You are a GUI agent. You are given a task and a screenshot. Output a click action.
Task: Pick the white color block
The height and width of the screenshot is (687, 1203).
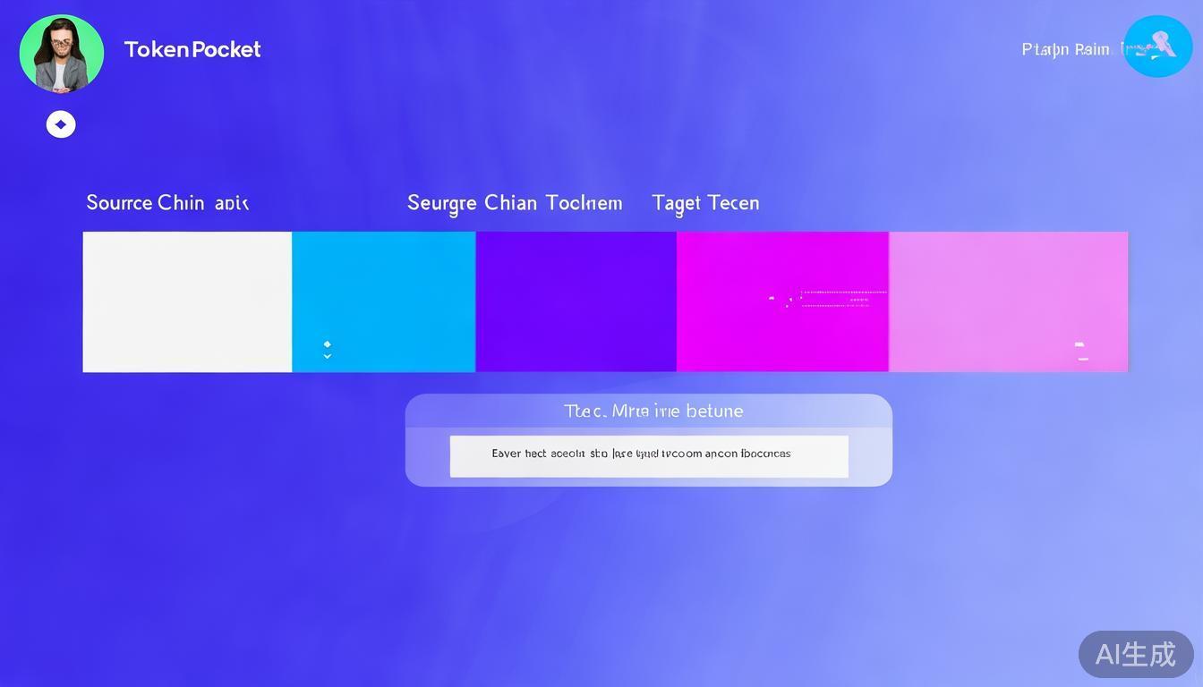point(187,301)
